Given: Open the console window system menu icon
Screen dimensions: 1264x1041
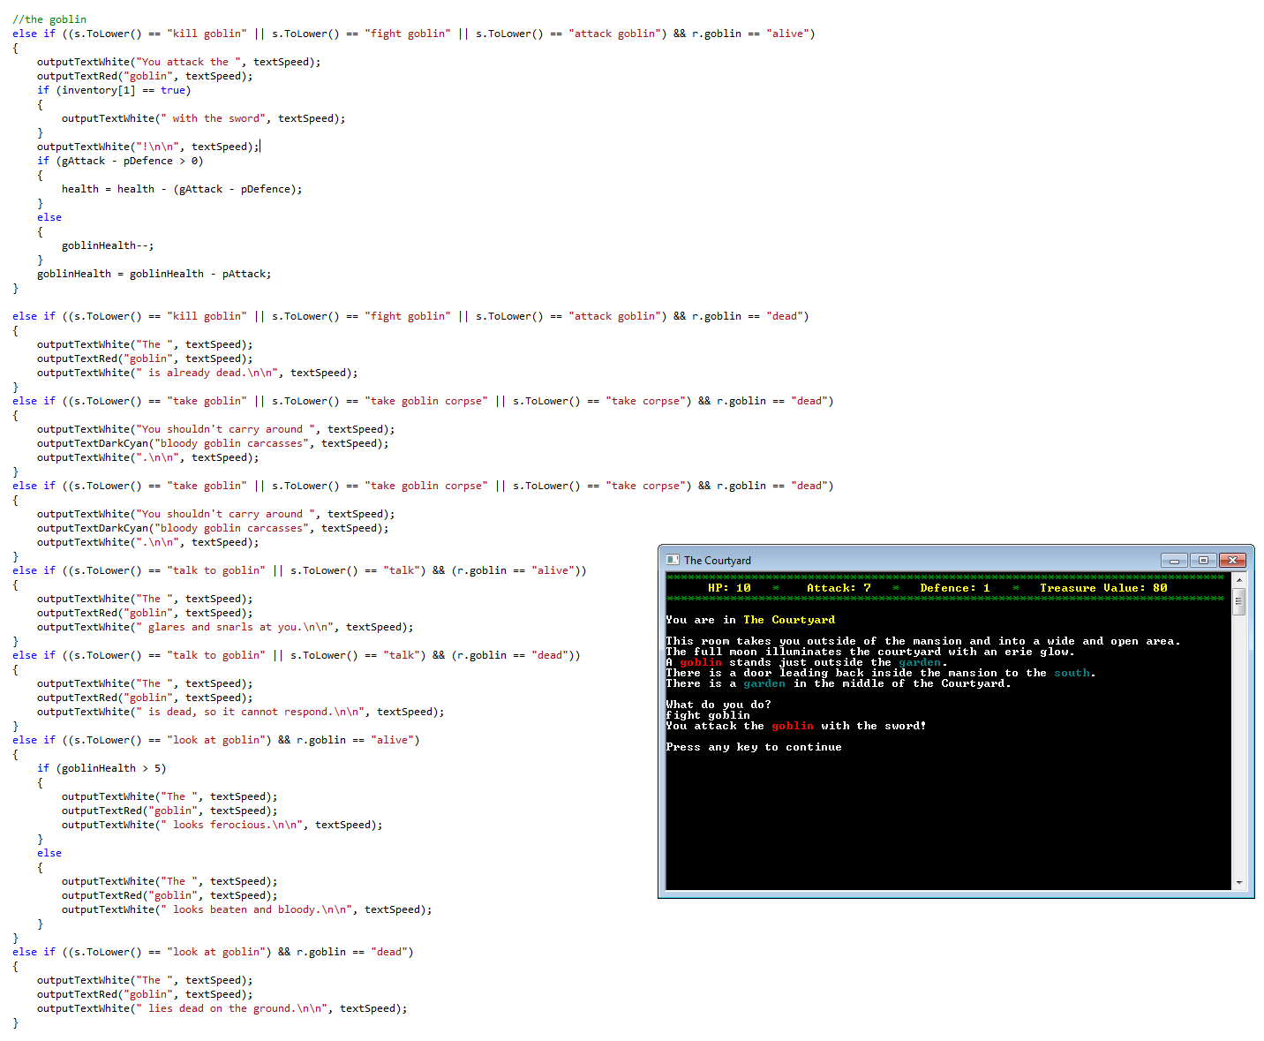Looking at the screenshot, I should [673, 560].
